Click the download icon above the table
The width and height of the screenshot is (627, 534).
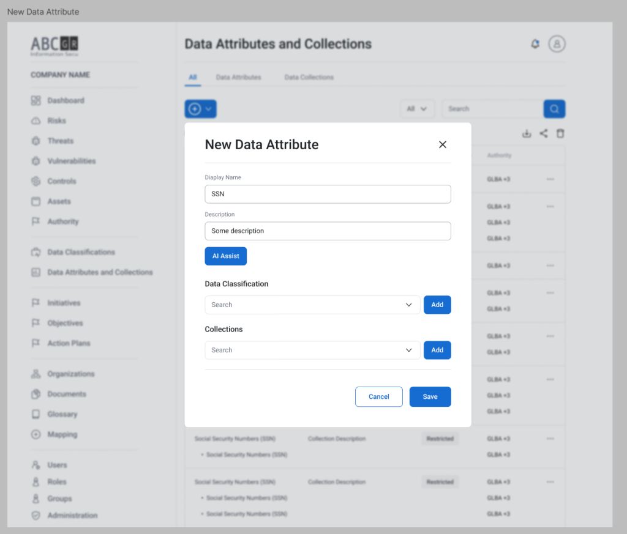click(x=526, y=134)
